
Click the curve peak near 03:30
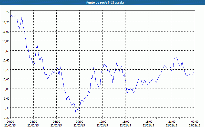(37, 45)
